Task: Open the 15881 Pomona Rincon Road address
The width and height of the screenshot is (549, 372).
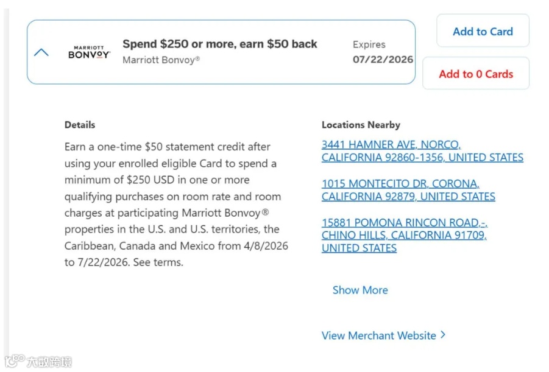Action: point(405,229)
